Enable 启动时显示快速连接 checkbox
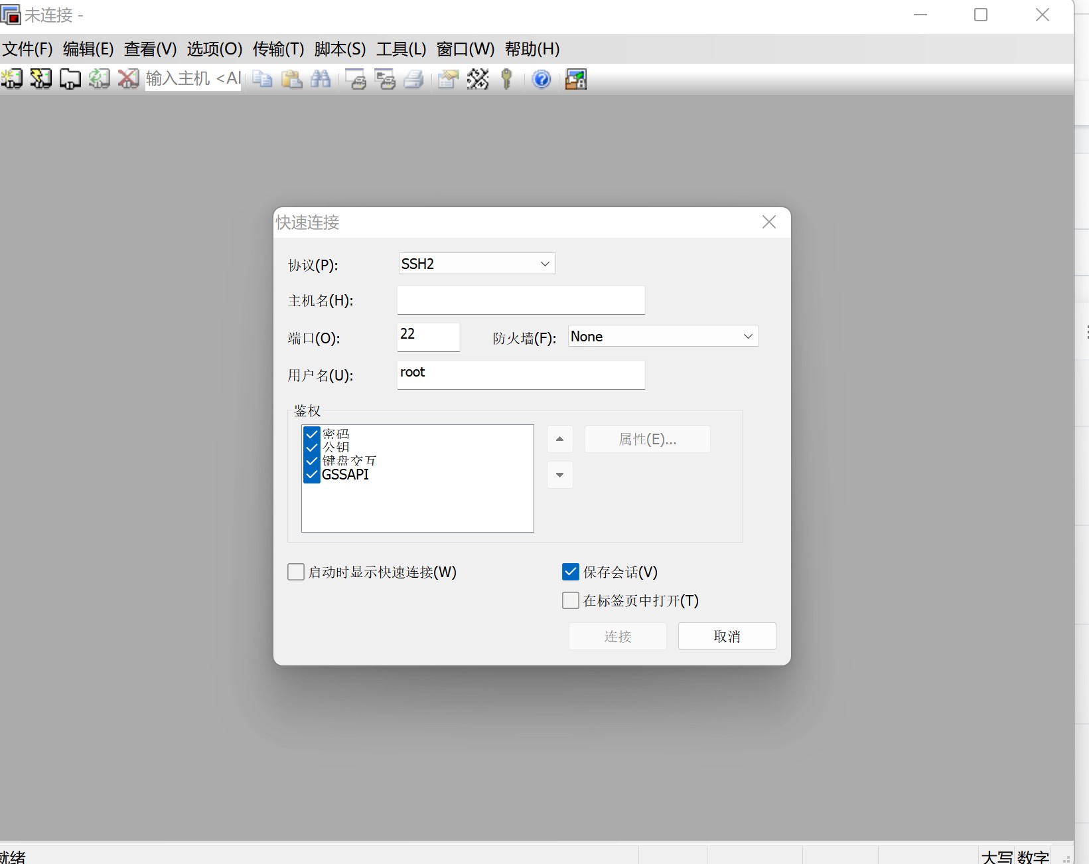This screenshot has height=864, width=1089. (296, 572)
